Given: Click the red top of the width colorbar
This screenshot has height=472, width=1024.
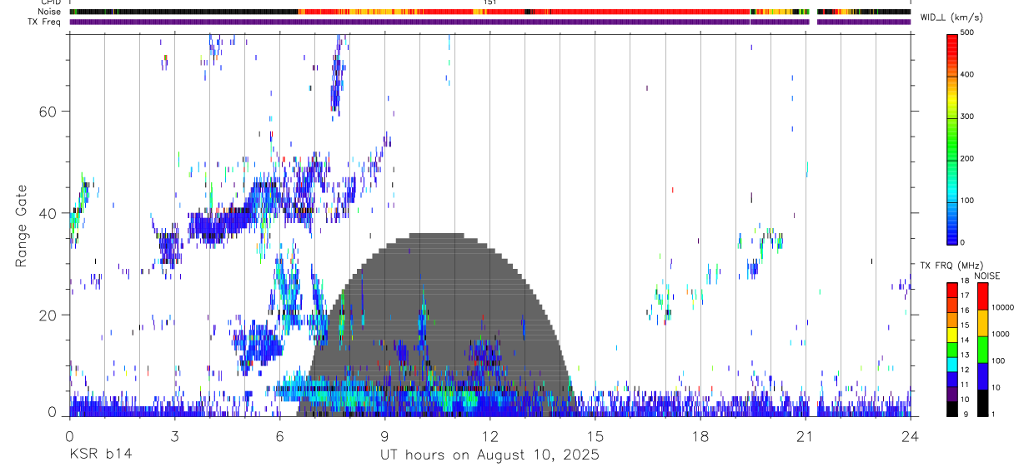Looking at the screenshot, I should point(952,38).
